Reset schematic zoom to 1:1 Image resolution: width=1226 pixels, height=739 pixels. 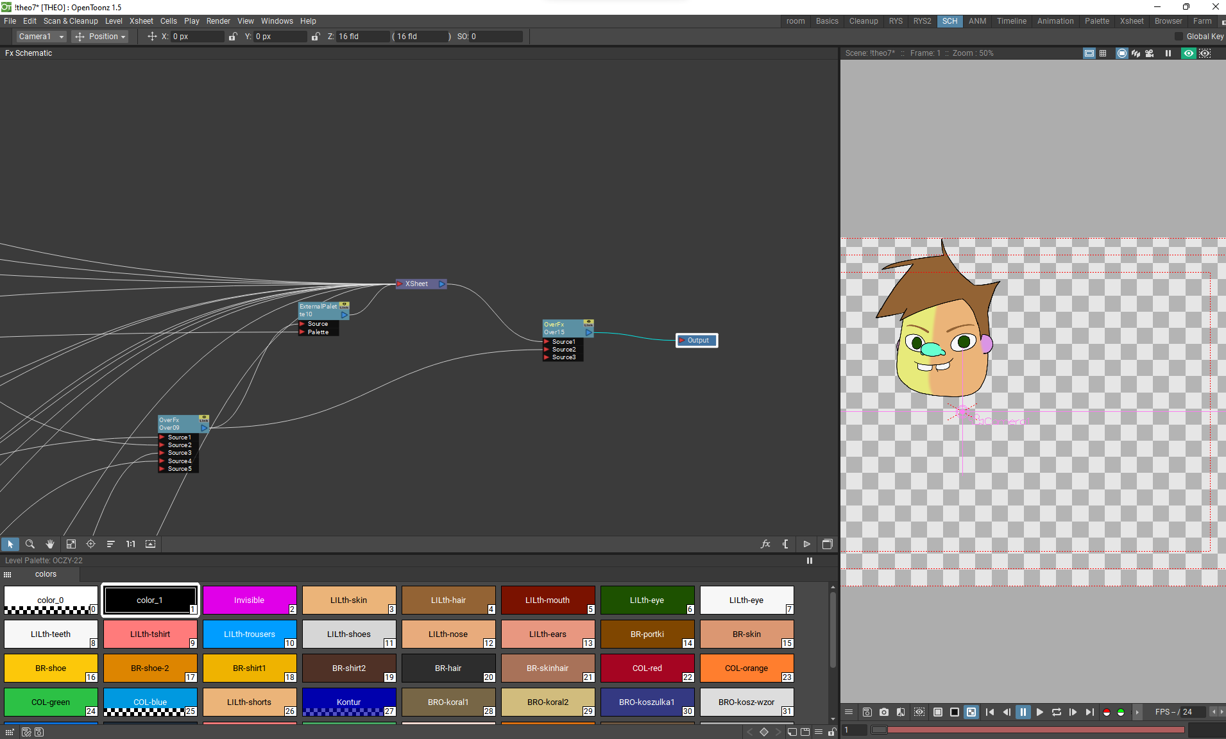[x=130, y=544]
